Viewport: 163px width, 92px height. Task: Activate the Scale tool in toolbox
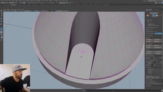1,24
